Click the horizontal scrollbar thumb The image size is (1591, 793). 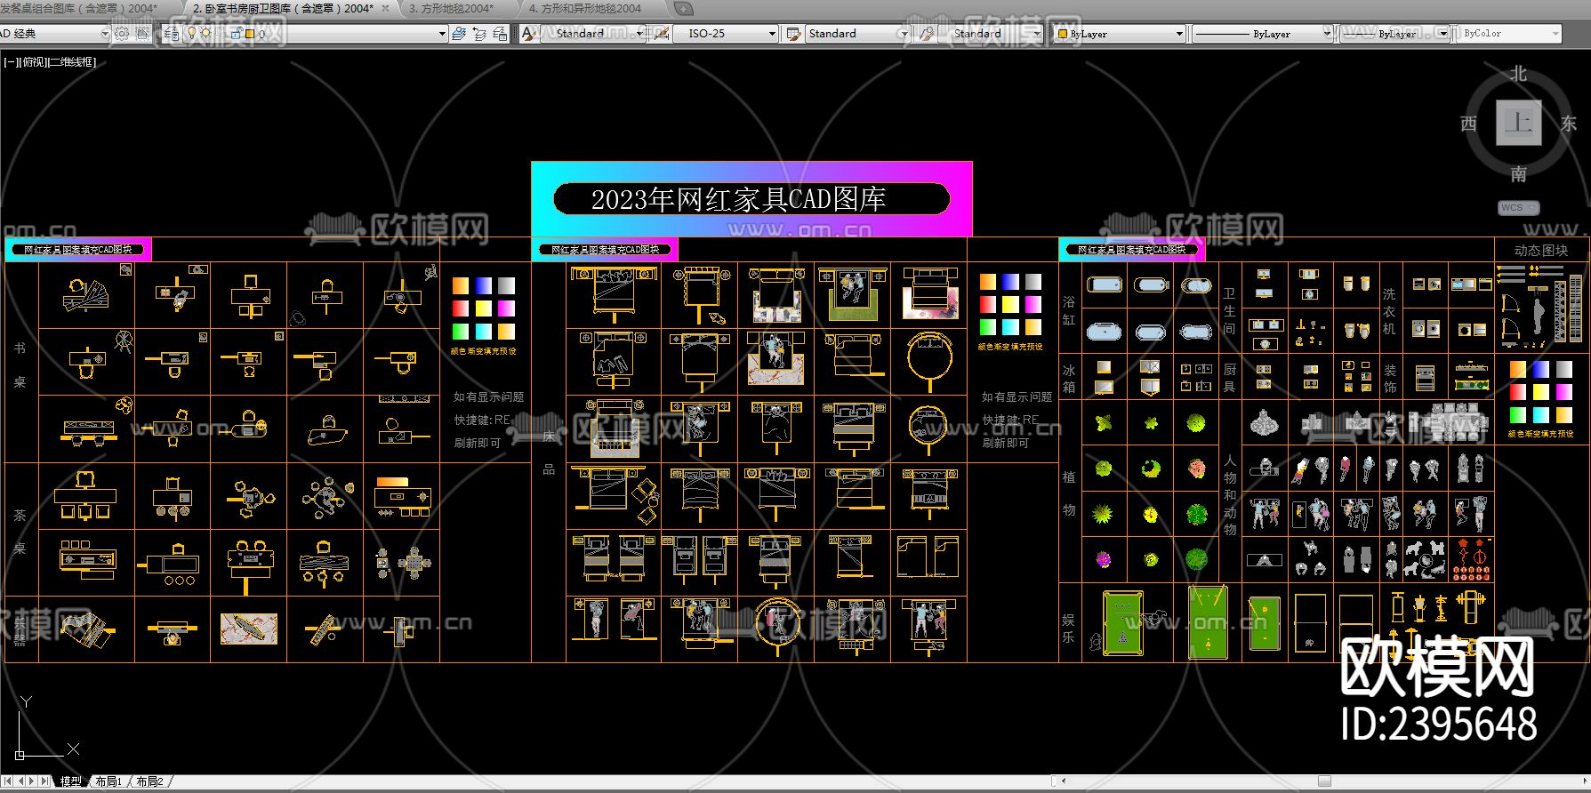click(x=1324, y=781)
